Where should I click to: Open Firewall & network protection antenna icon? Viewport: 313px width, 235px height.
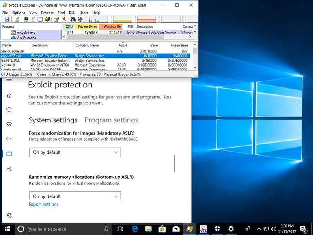(x=9, y=139)
